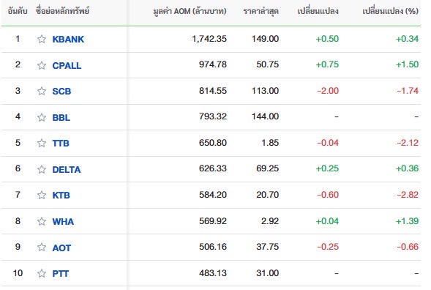
Task: Toggle the favorite star next to AOT
Action: (x=42, y=248)
